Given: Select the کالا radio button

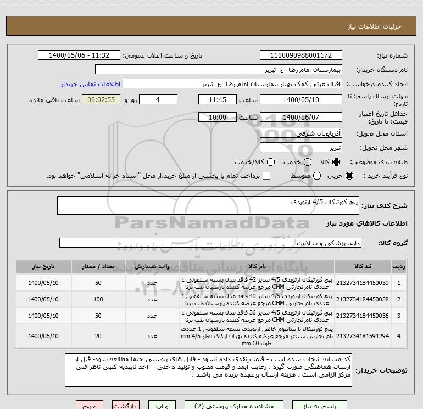Looking at the screenshot, I should click(x=336, y=162).
